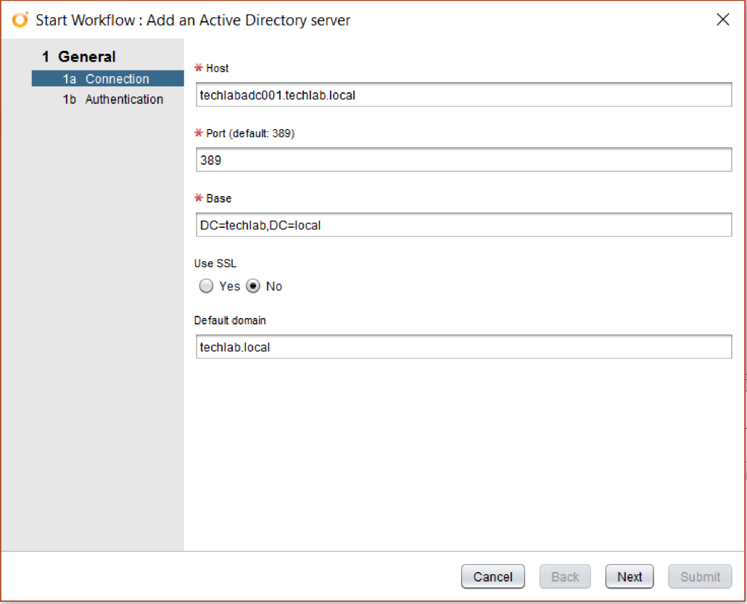Select No for Use SSL
The width and height of the screenshot is (747, 604).
tap(253, 286)
